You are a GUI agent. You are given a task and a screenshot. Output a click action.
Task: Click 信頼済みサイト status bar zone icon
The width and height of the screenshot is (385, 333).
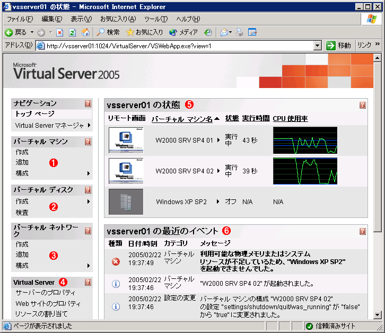click(309, 326)
